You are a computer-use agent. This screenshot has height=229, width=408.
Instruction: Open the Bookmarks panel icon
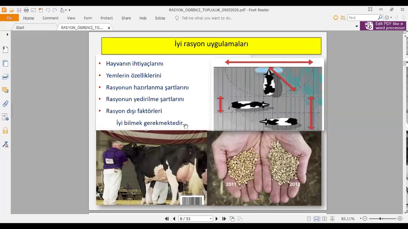(5, 50)
